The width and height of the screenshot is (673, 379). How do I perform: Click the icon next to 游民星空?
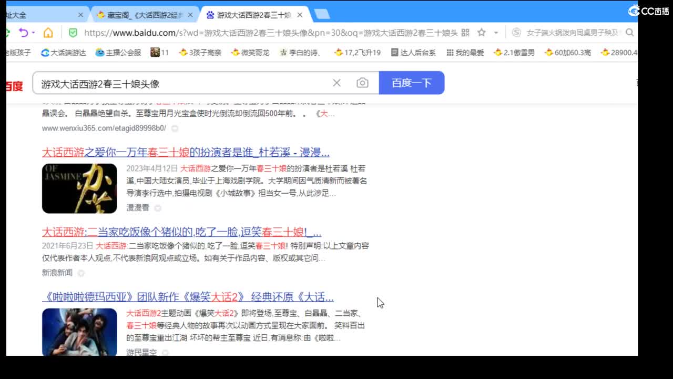coord(165,352)
